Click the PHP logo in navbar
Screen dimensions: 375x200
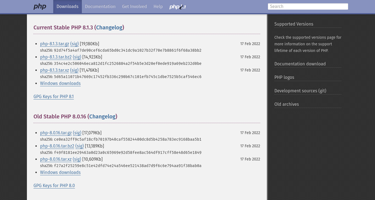(40, 7)
